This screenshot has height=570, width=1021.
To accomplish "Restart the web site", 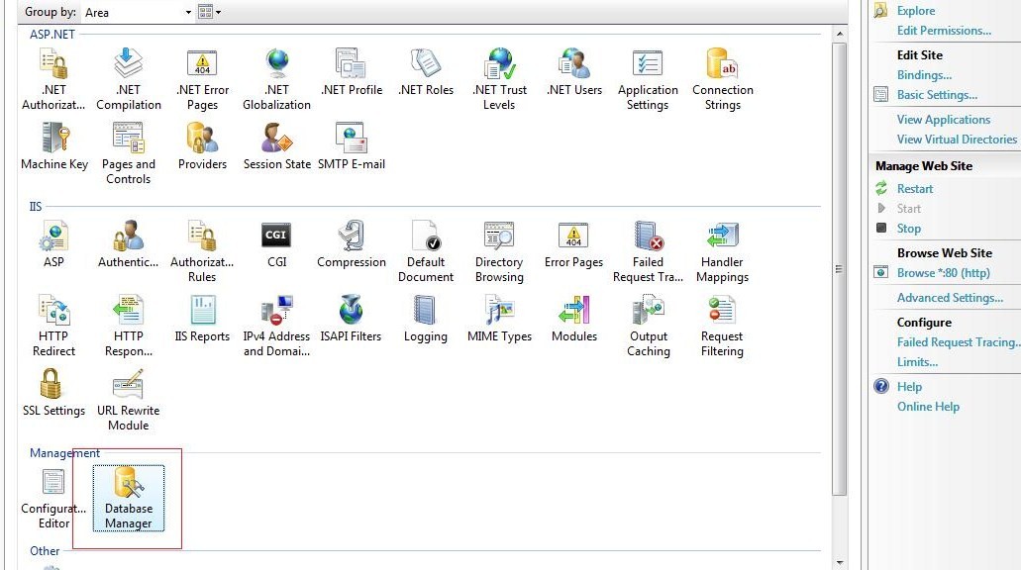I will 915,189.
